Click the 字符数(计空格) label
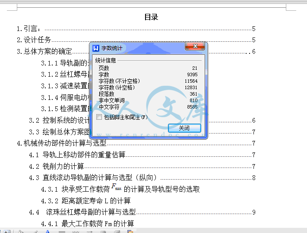This screenshot has width=307, height=233. point(117,87)
